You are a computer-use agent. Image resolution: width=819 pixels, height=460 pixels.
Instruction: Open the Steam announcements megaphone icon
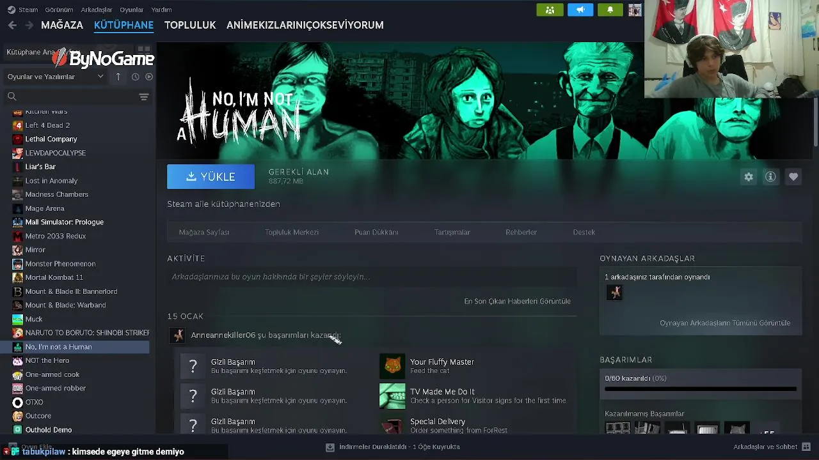[x=580, y=10]
